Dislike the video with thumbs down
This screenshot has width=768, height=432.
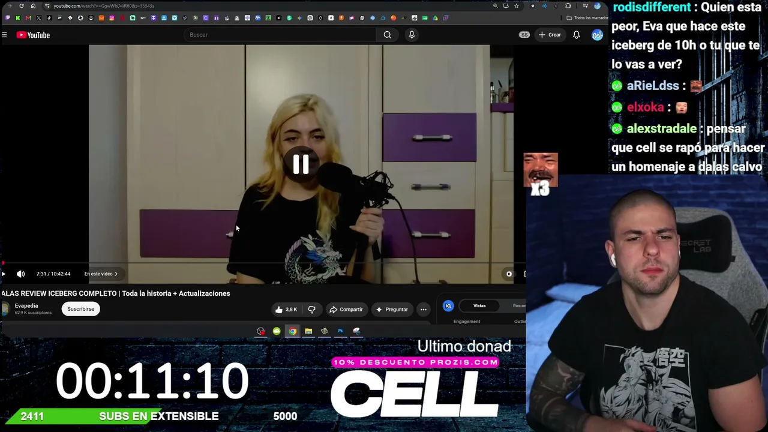coord(311,310)
